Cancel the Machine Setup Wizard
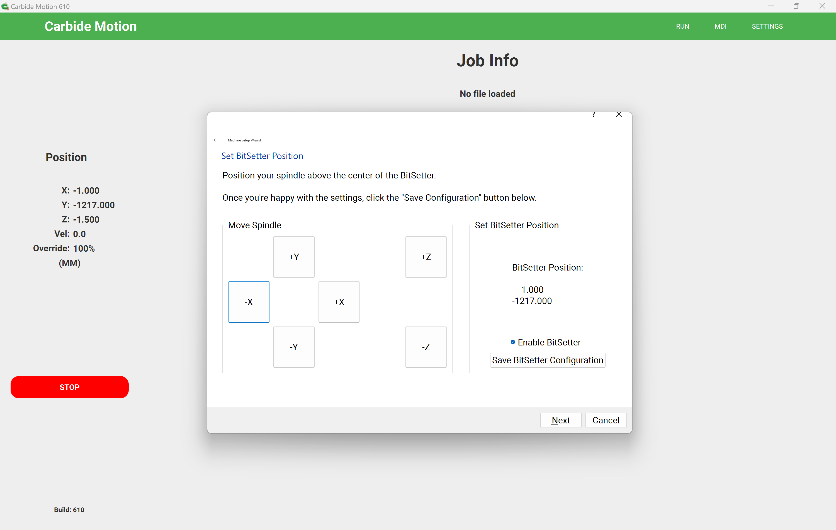Screen dimensions: 836x530 (606, 420)
